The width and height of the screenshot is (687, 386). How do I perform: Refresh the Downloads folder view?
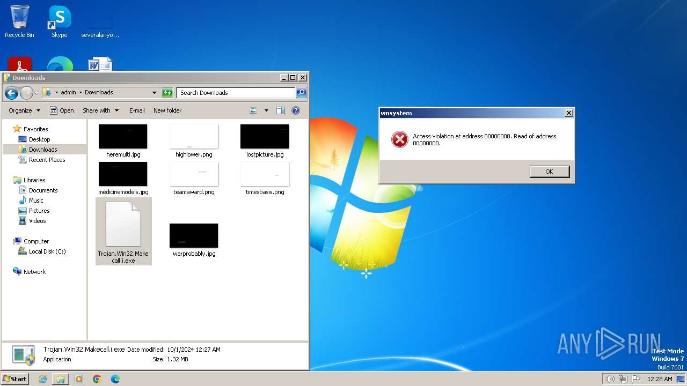167,93
